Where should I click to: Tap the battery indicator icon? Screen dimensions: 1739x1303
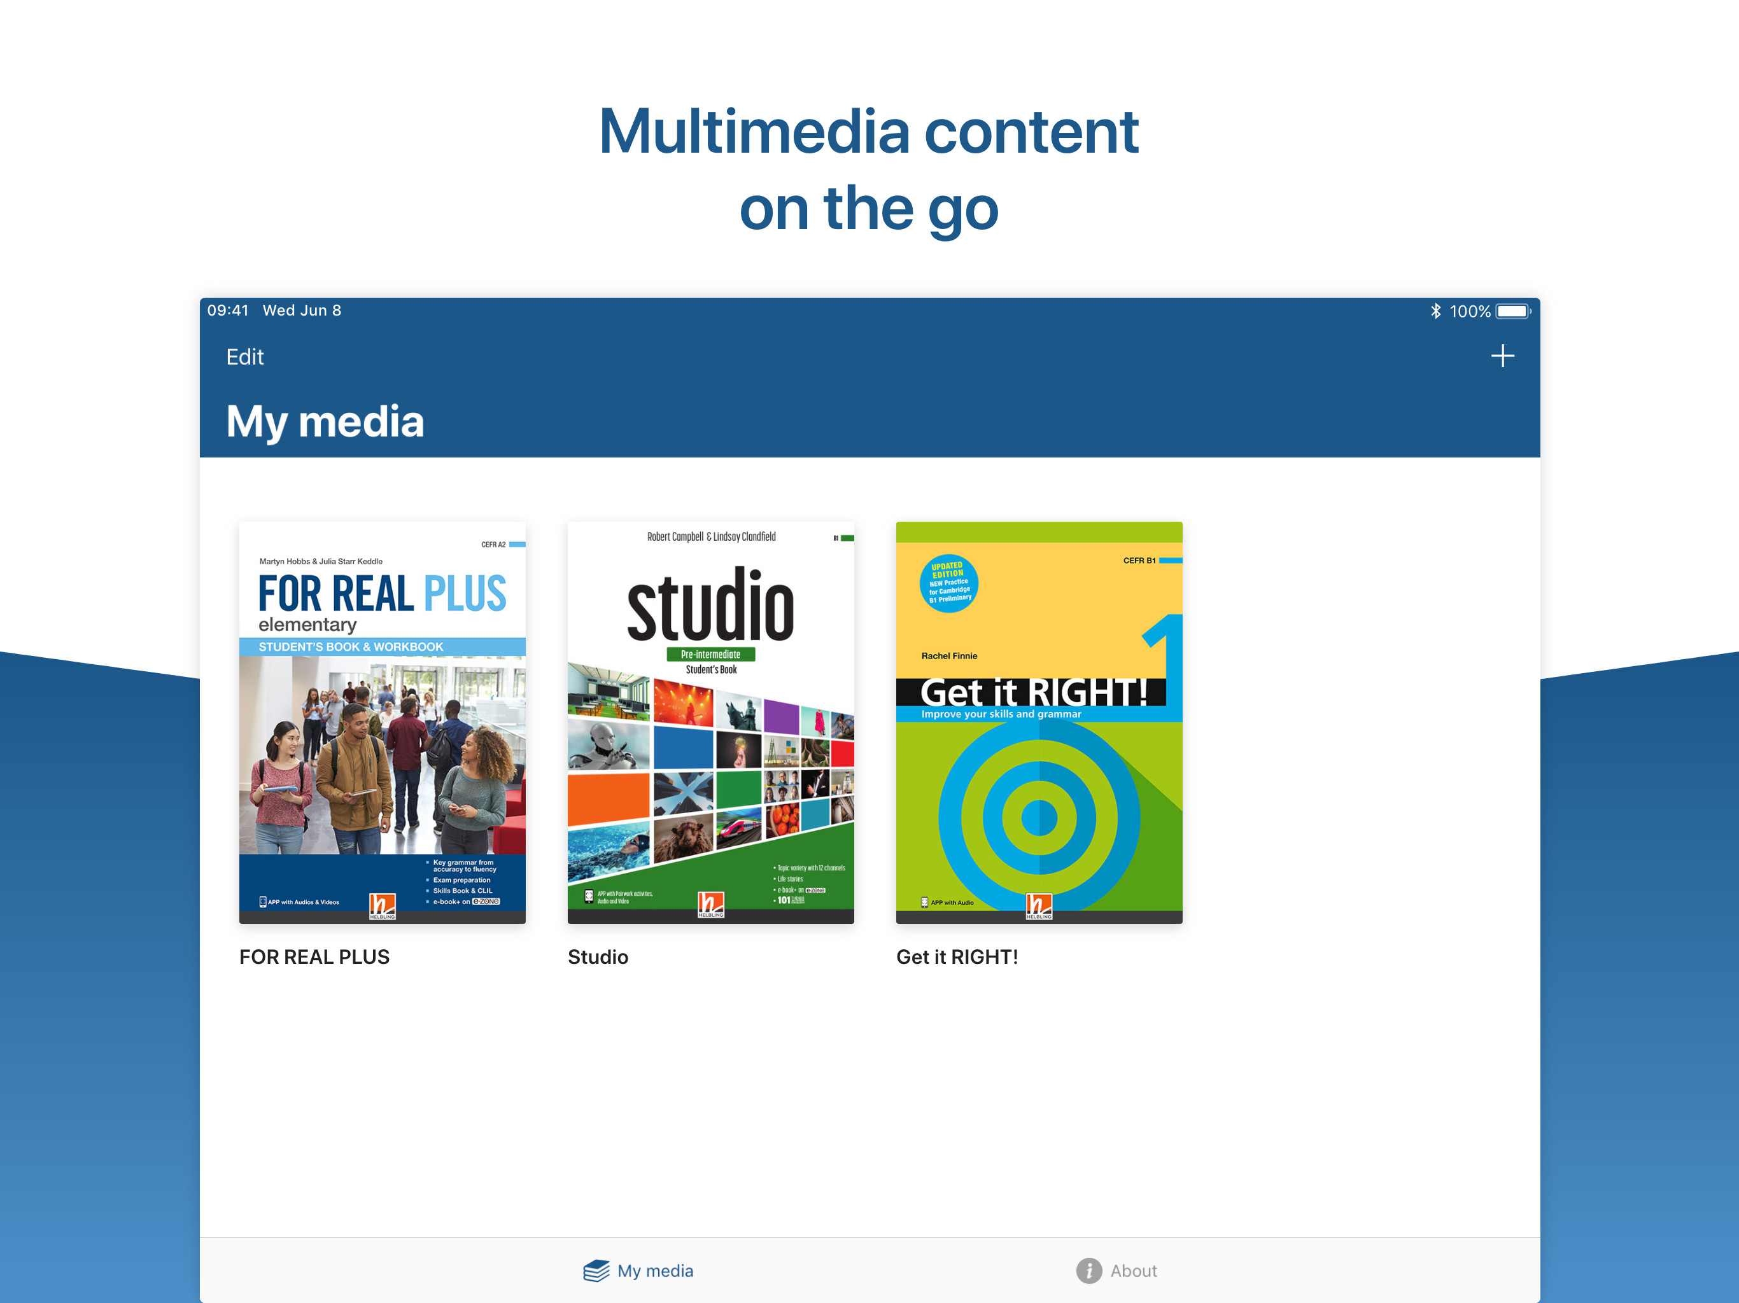(x=1512, y=311)
